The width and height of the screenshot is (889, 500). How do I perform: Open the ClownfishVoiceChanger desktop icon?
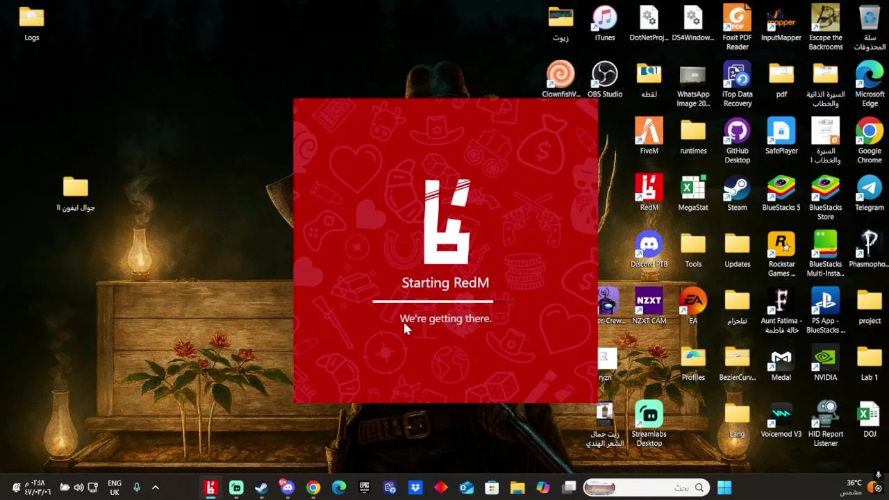[560, 80]
